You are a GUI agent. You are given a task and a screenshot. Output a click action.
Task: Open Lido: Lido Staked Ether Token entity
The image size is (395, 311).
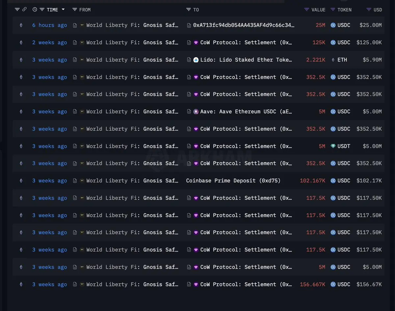pos(246,60)
